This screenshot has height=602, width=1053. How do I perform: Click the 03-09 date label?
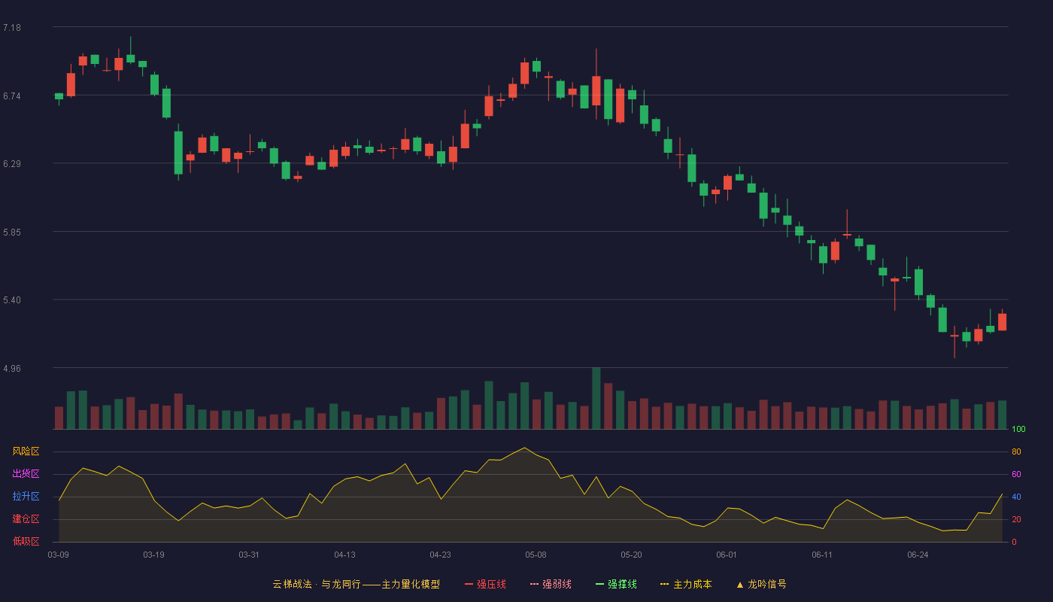coord(59,555)
